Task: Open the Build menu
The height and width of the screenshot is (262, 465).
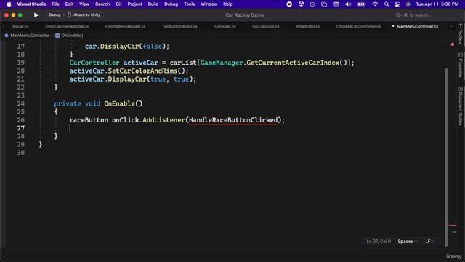Action: [153, 4]
